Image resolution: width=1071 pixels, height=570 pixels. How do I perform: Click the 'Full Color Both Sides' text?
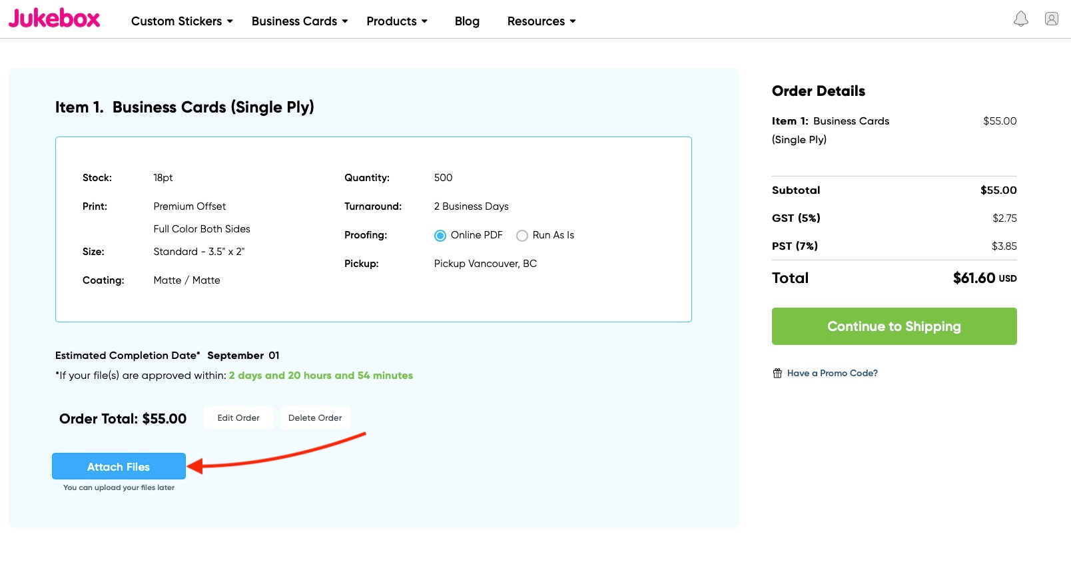(202, 229)
